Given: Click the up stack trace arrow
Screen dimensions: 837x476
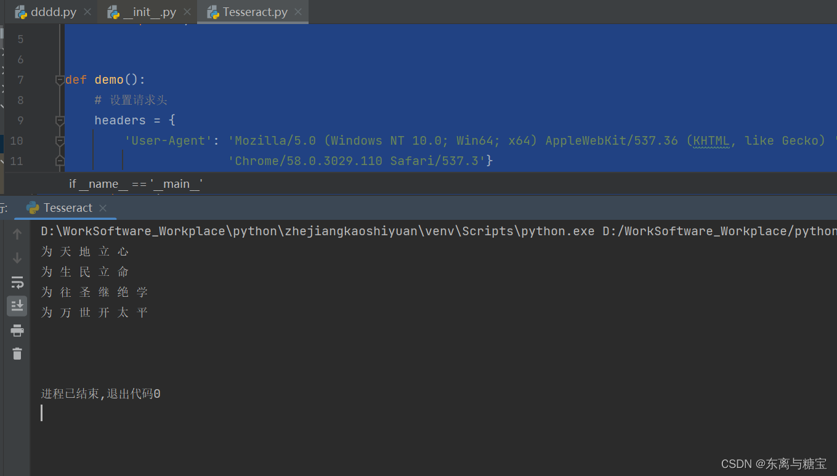Looking at the screenshot, I should click(17, 234).
